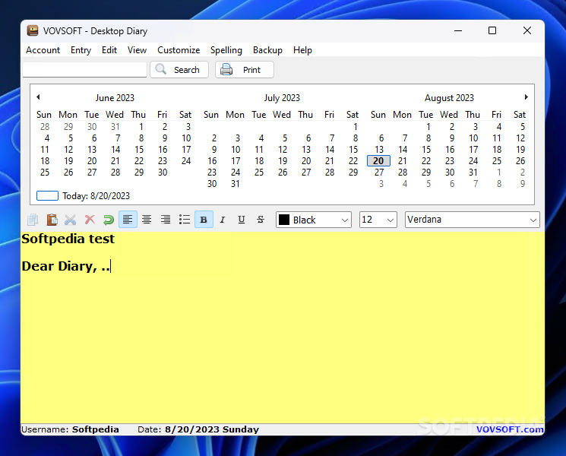The image size is (566, 456).
Task: Click the Search button
Action: (x=179, y=70)
